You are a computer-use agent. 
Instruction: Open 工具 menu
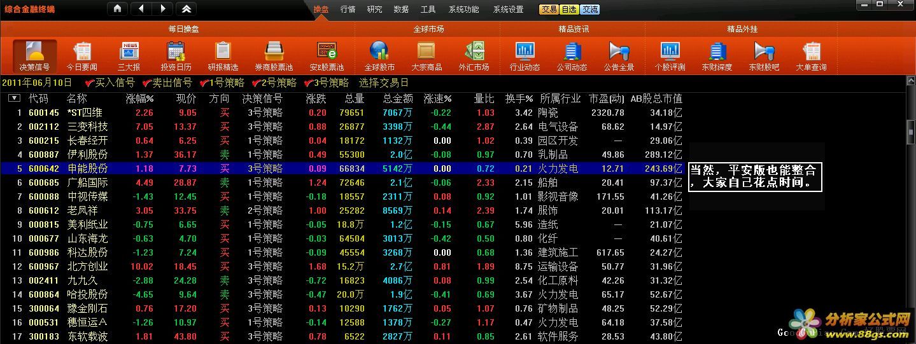(428, 10)
